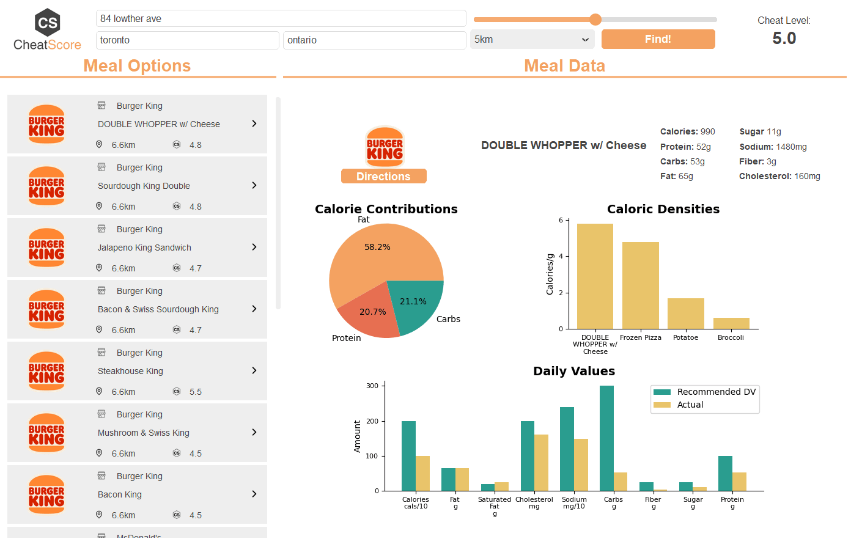Click the city field 'toronto'
851x547 pixels.
tap(187, 40)
